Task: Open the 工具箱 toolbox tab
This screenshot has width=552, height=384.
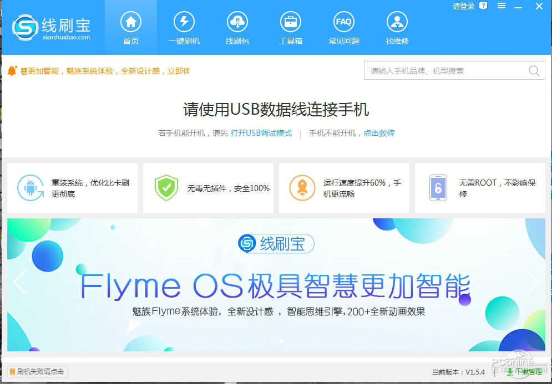Action: (291, 28)
